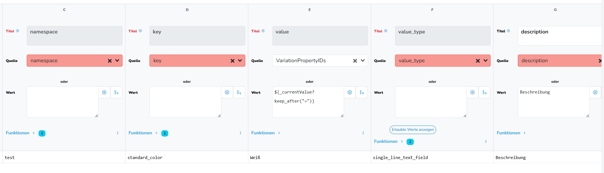The height and width of the screenshot is (173, 604).
Task: Clear the namespace Quelle selection
Action: click(110, 61)
